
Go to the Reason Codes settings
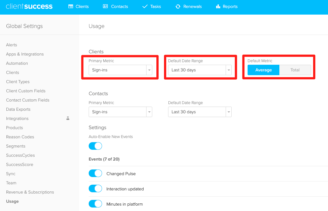click(20, 137)
